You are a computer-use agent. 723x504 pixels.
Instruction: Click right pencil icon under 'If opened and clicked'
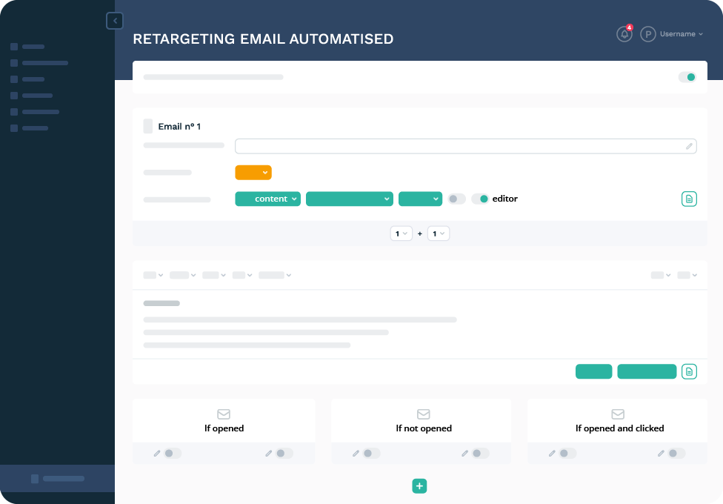[661, 454]
